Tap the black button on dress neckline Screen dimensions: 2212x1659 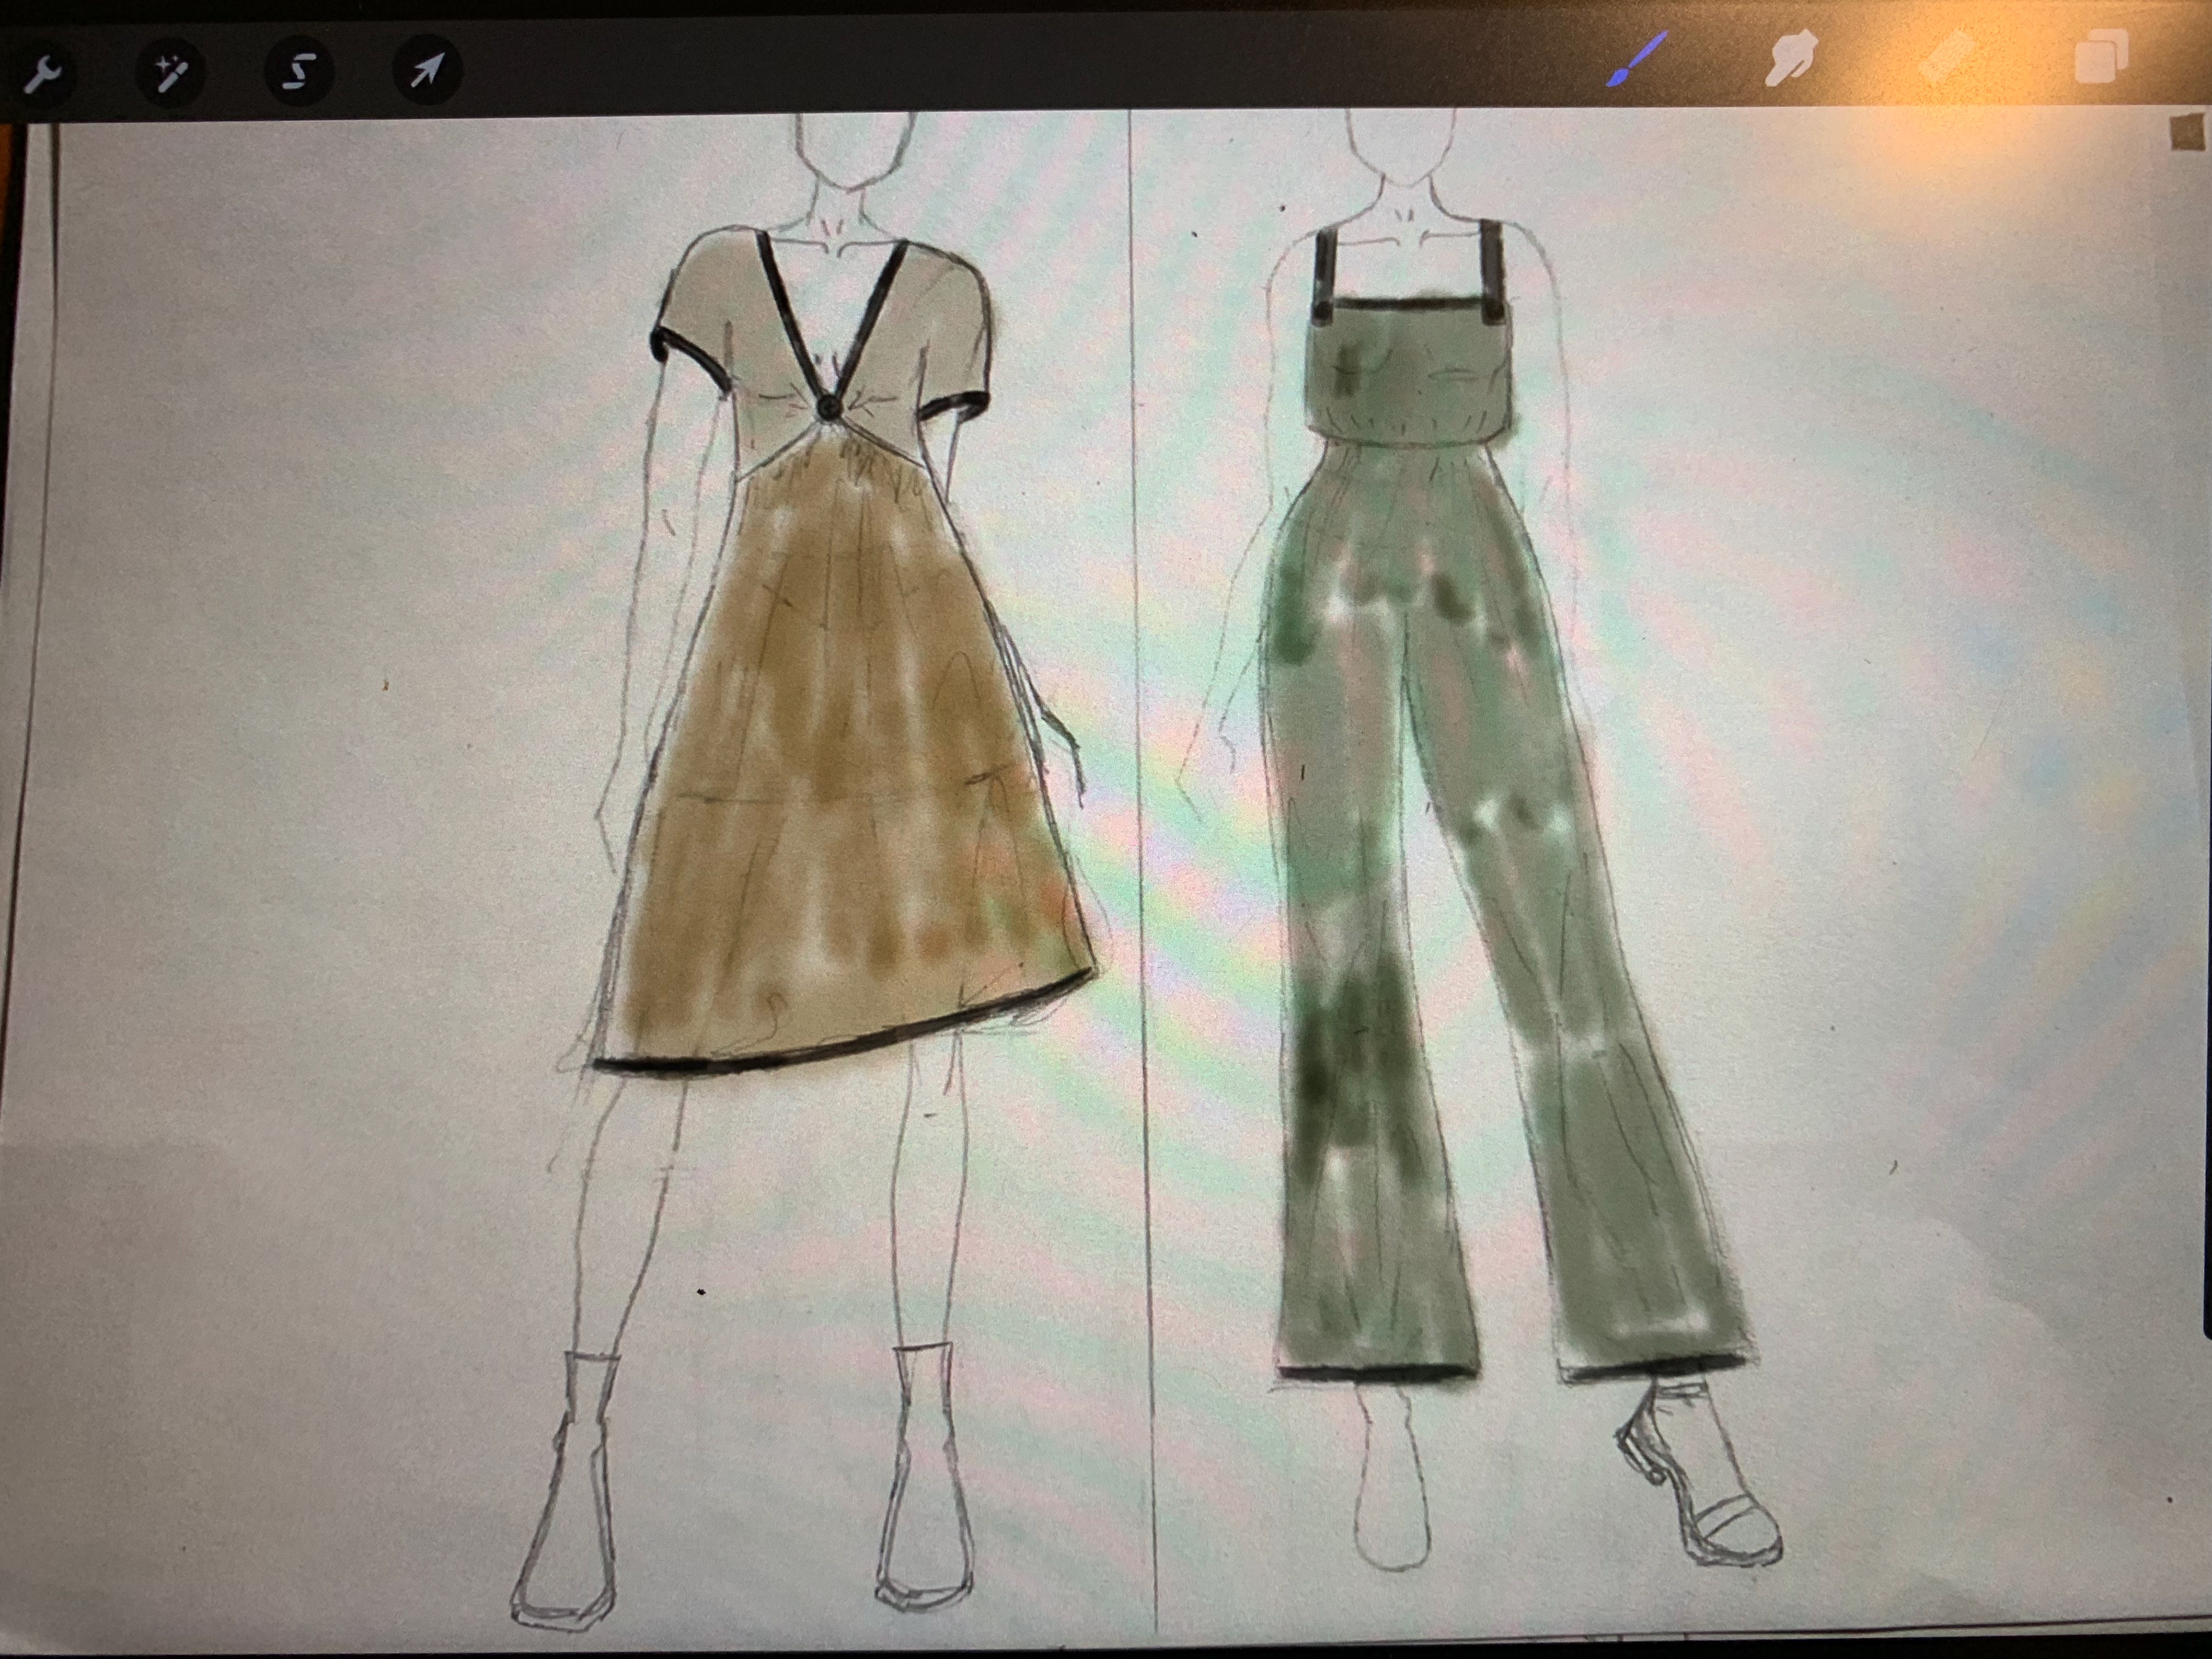[829, 407]
